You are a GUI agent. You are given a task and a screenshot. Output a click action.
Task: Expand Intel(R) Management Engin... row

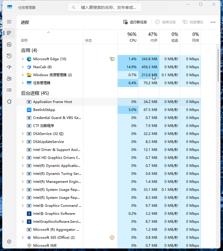(23, 181)
